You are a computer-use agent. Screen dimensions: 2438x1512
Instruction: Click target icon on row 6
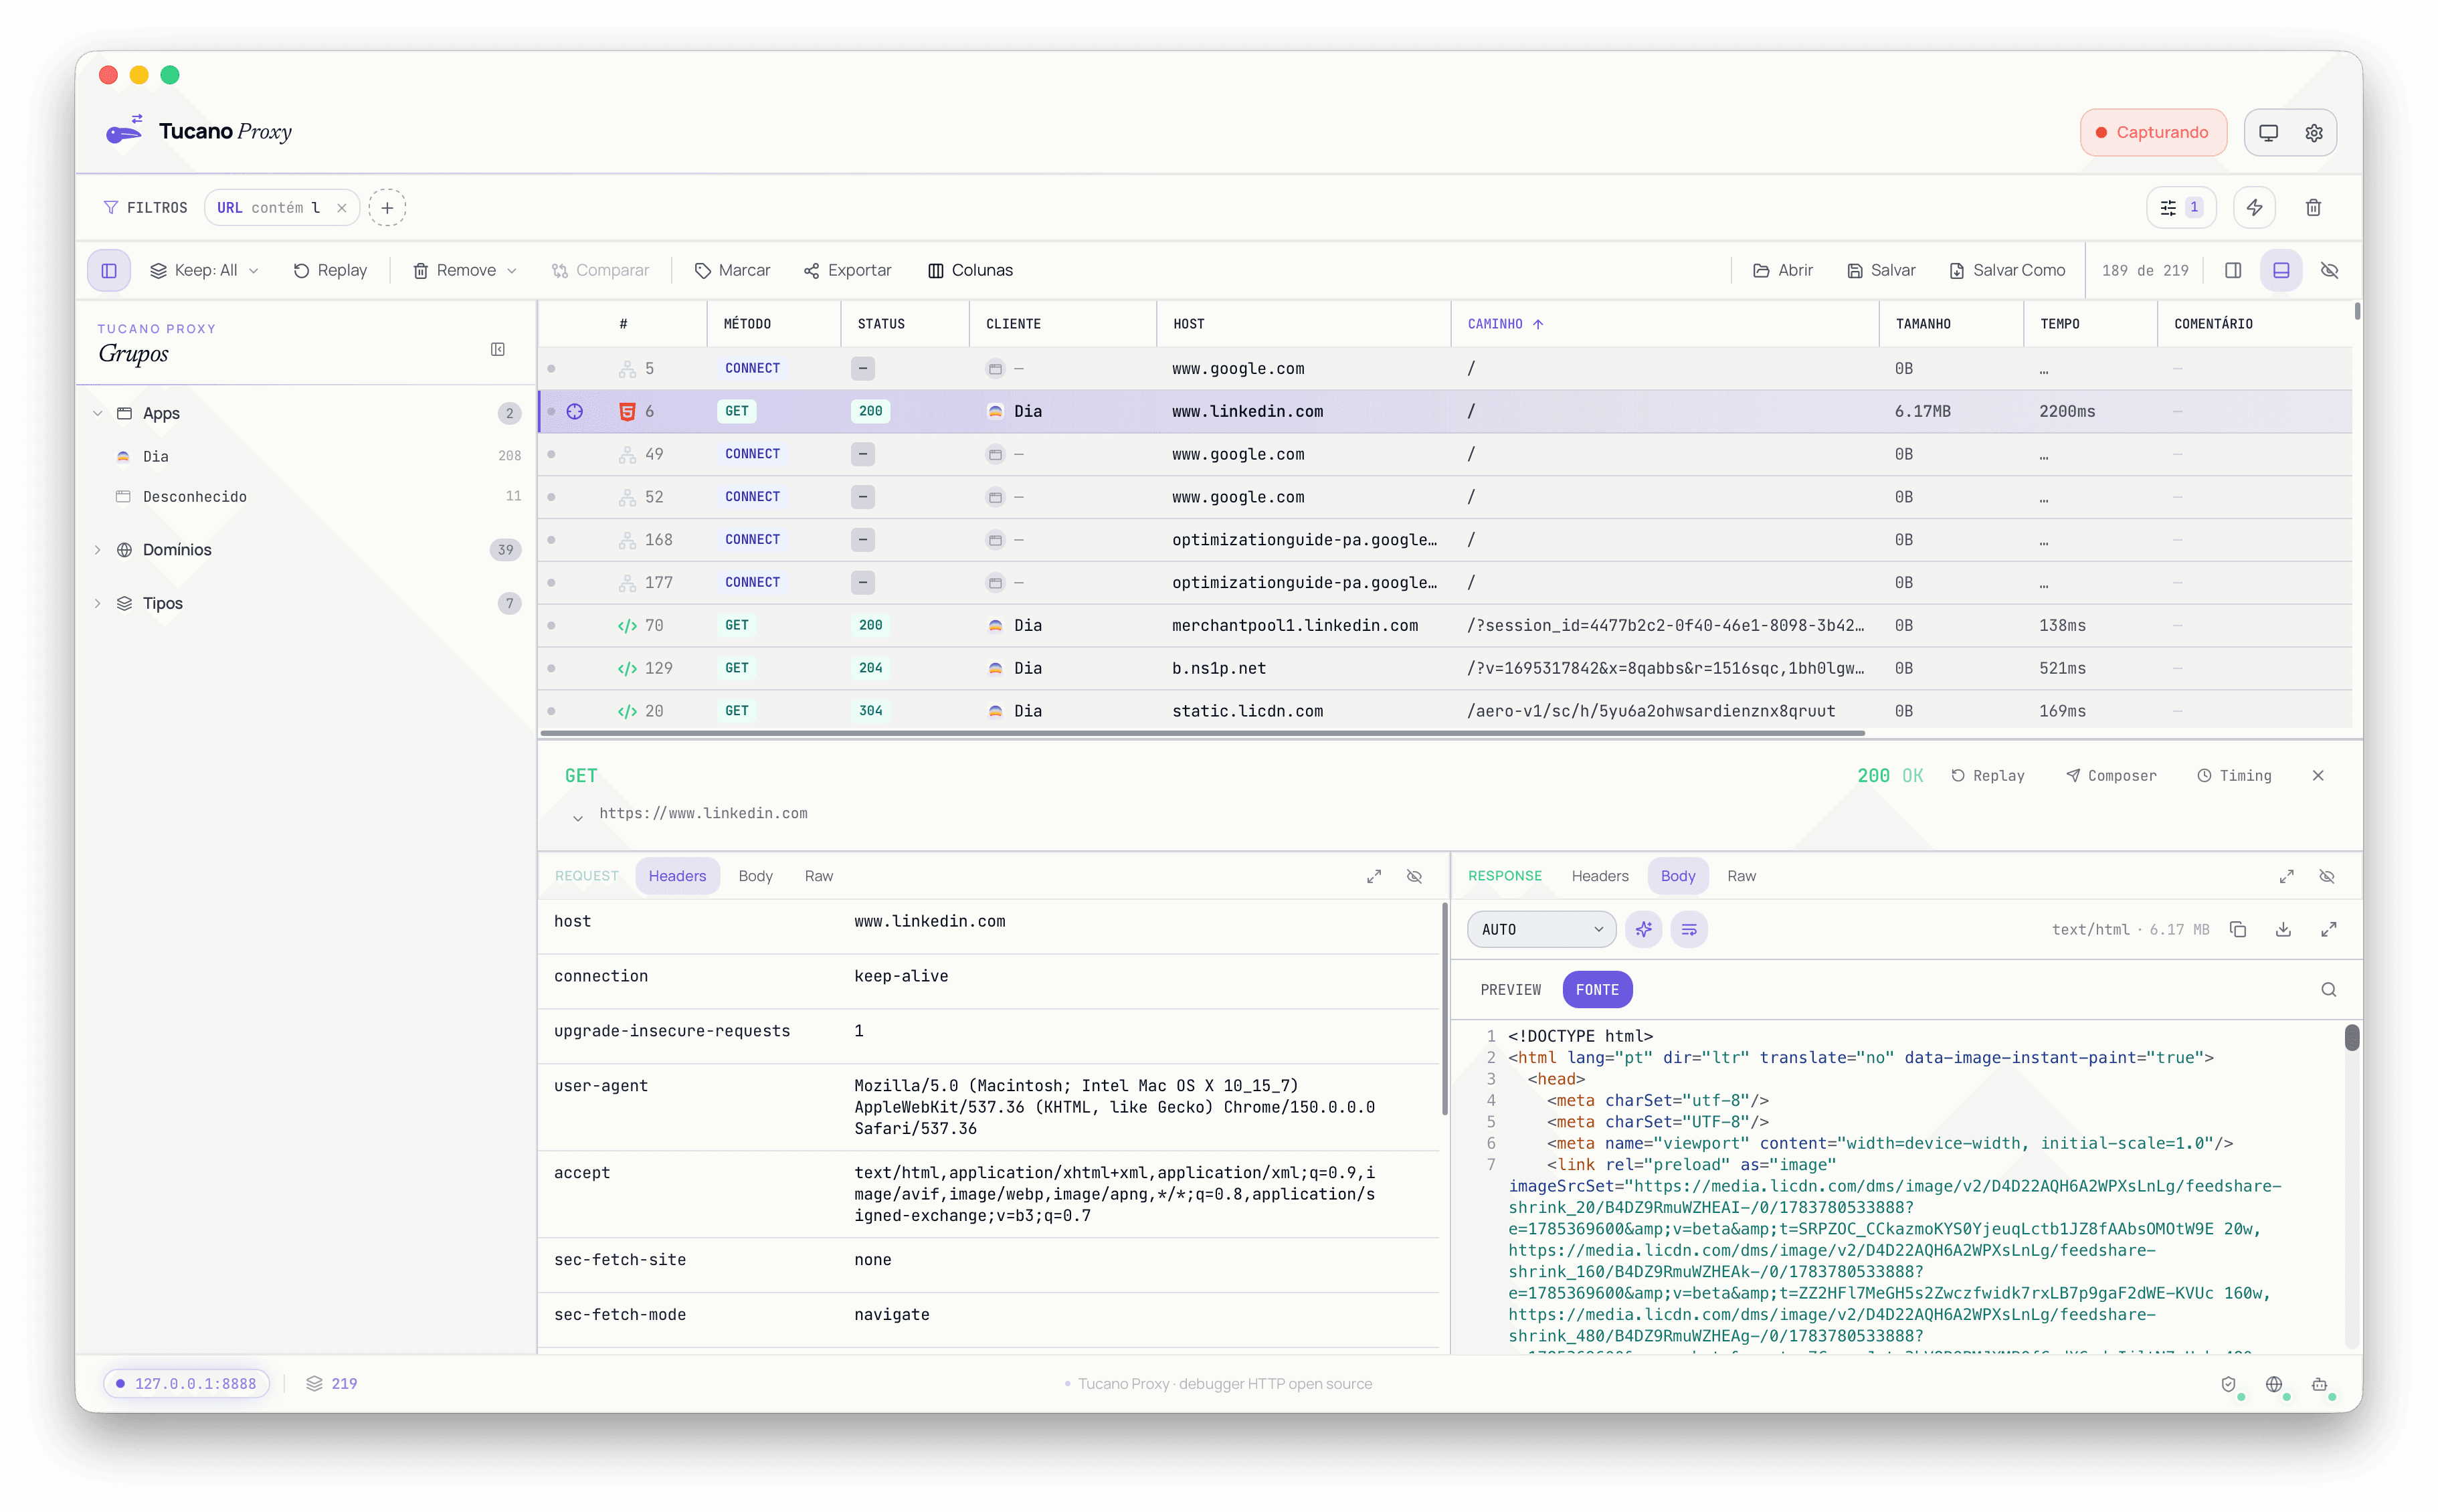click(x=575, y=411)
